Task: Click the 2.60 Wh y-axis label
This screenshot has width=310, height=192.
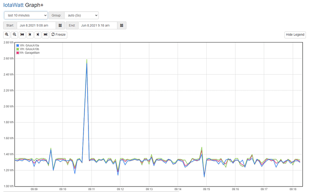Action: [x=9, y=59]
